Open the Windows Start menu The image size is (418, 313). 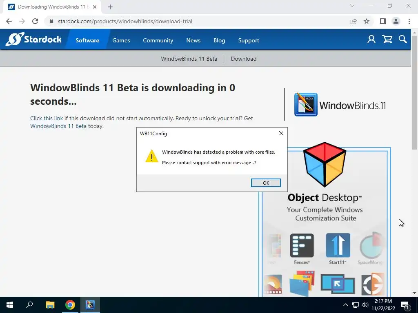pyautogui.click(x=10, y=305)
